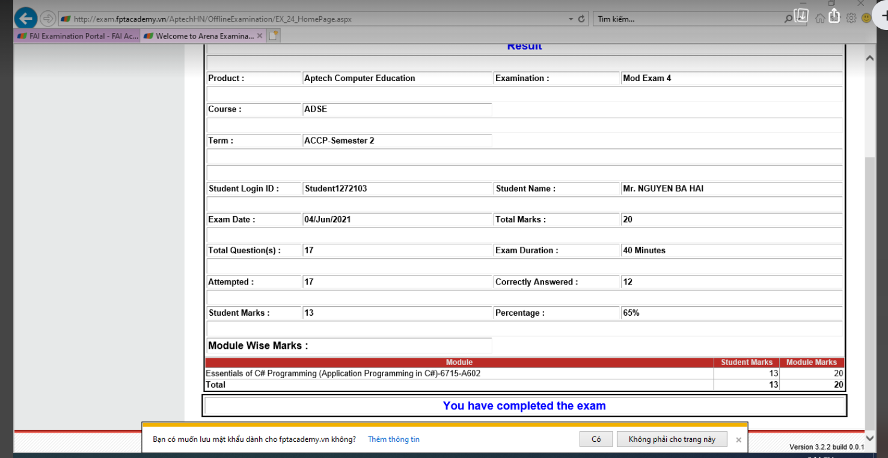Click the exam date 04/Jun/2021

(328, 220)
